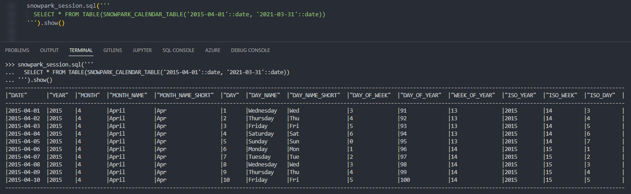Image resolution: width=631 pixels, height=194 pixels.
Task: Click the "MONTH_NAME" column header
Action: pos(128,95)
